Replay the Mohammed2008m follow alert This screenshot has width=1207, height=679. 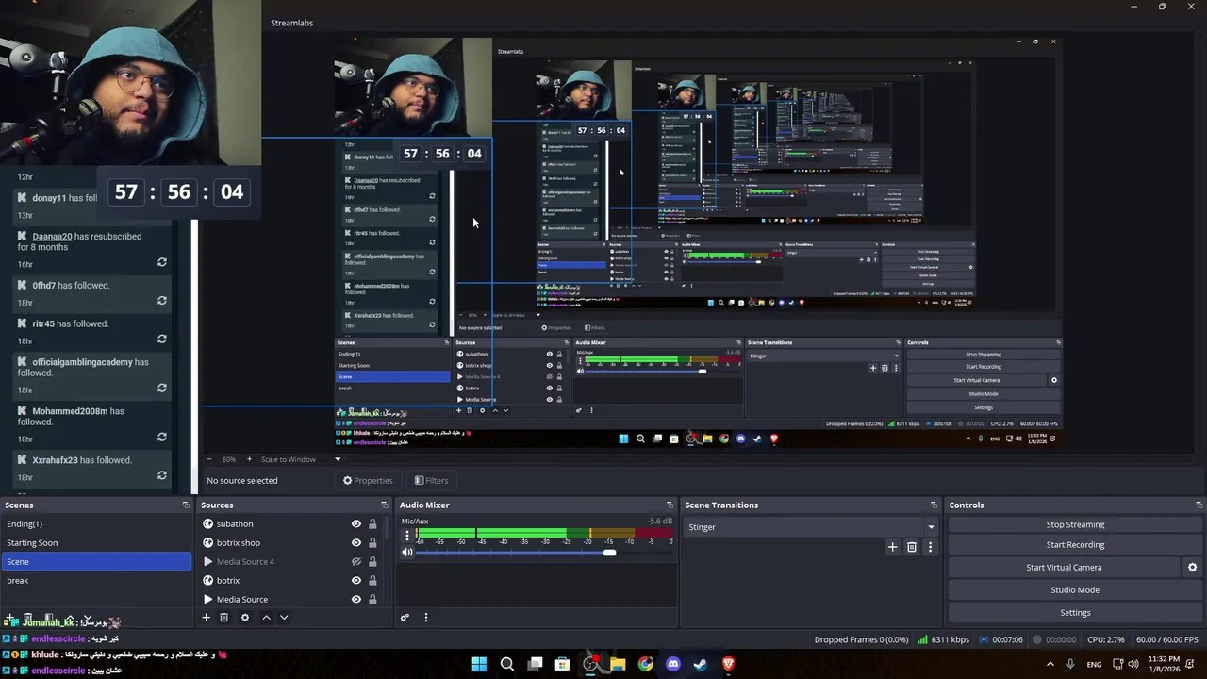tap(162, 437)
